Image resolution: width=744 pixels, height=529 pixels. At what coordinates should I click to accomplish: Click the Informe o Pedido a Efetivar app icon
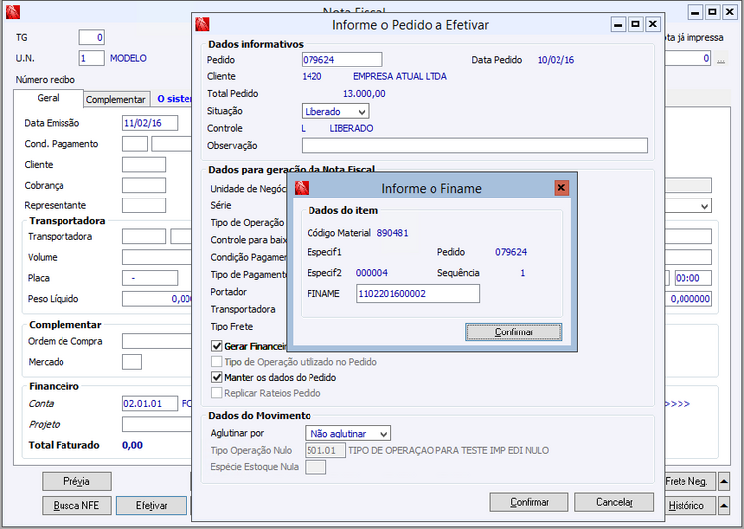tap(202, 24)
